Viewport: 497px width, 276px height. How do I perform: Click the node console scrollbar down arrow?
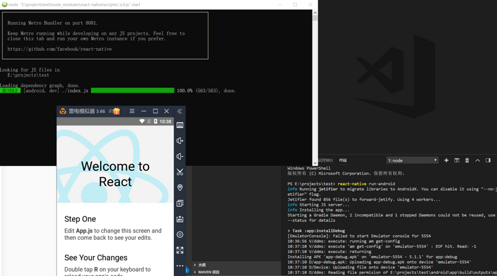(315, 163)
